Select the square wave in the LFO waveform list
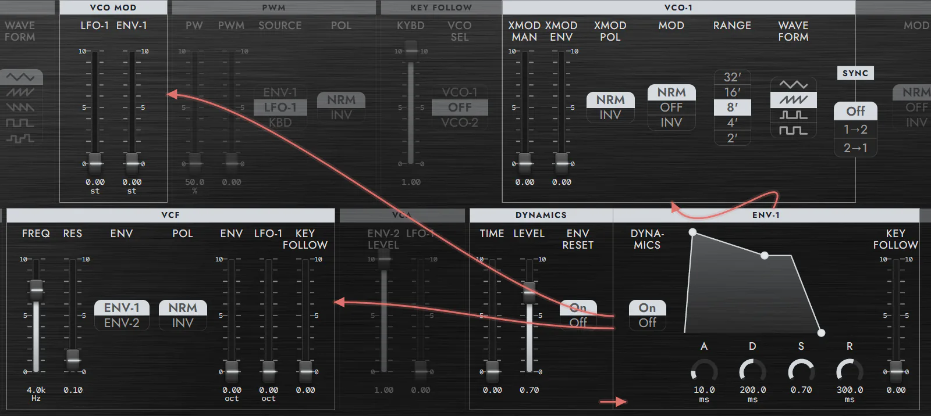The width and height of the screenshot is (931, 416). 21,123
